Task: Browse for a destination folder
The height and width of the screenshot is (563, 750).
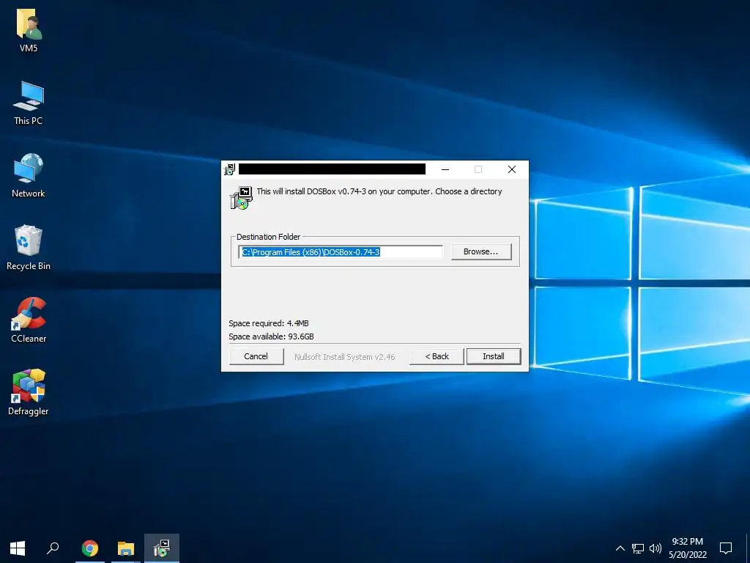Action: click(480, 251)
